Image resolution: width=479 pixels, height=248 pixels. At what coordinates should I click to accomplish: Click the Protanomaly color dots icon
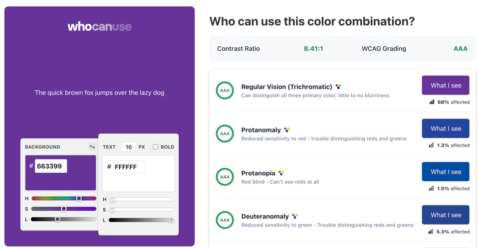click(x=287, y=130)
